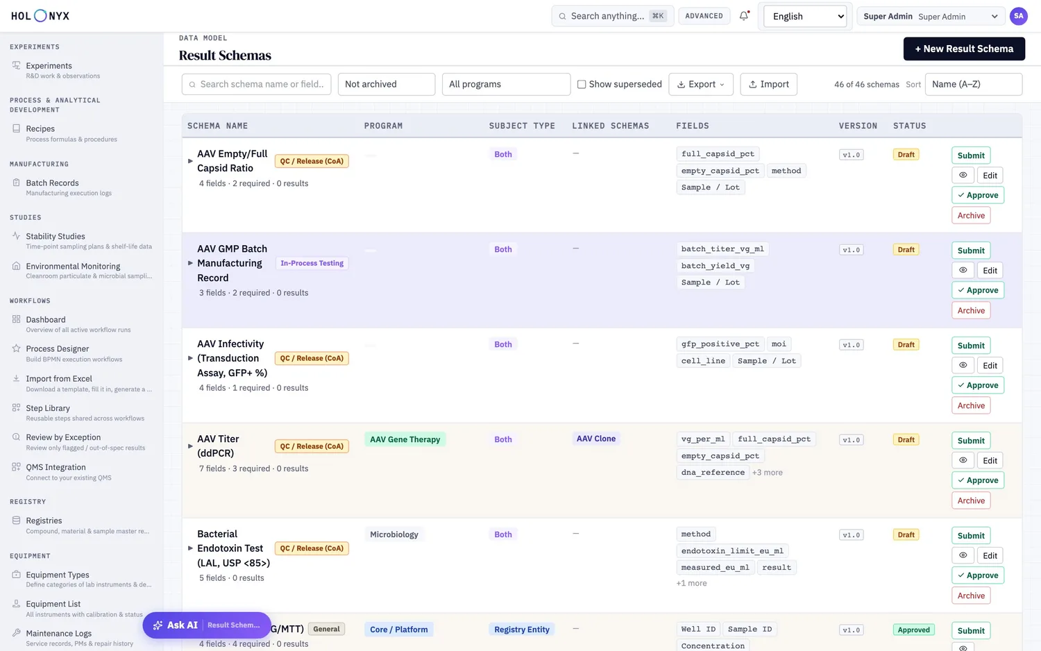
Task: Edit AAV GMP Batch Manufacturing Record schema
Action: coord(990,270)
